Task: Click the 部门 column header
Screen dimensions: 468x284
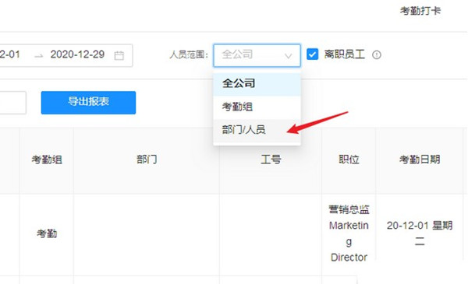Action: pos(147,160)
